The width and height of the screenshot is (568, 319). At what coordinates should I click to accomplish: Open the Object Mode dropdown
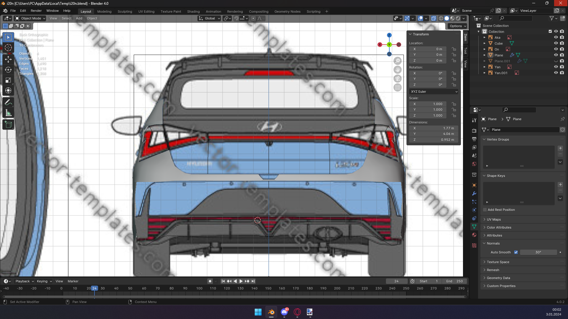[x=30, y=18]
